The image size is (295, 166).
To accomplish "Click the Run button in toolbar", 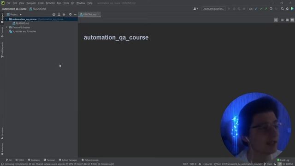I will (229, 9).
